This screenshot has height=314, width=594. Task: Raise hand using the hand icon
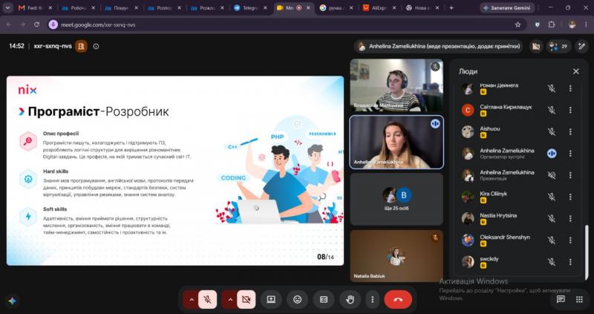click(350, 300)
